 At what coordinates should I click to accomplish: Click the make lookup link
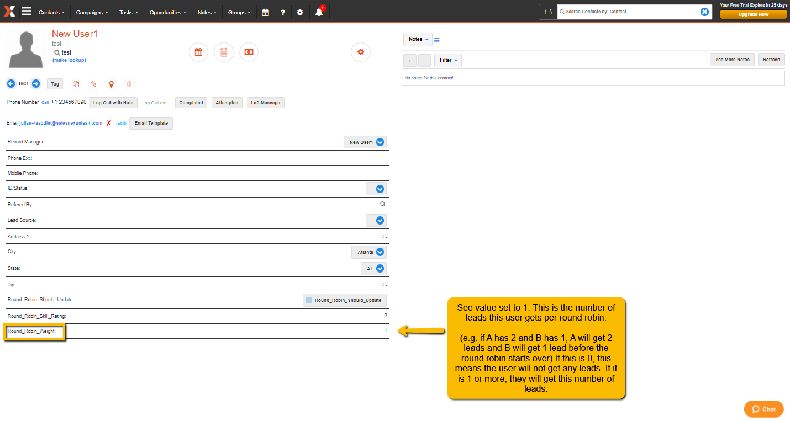(69, 60)
